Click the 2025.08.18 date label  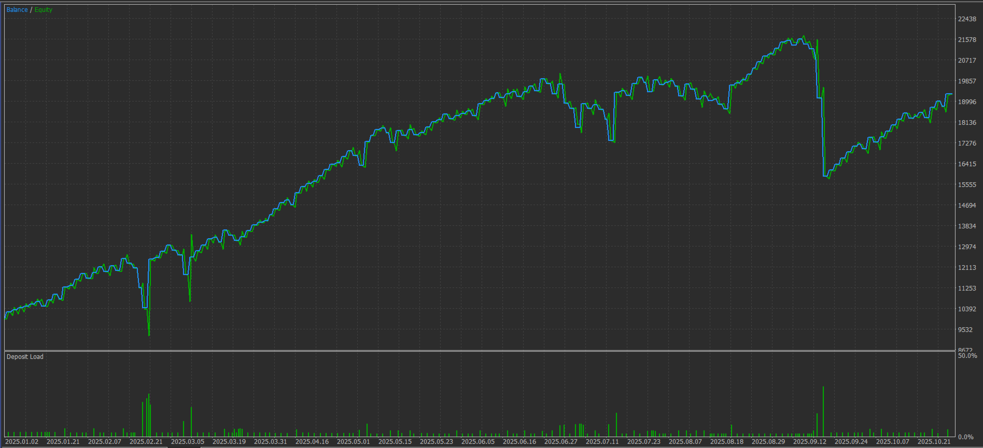[727, 442]
